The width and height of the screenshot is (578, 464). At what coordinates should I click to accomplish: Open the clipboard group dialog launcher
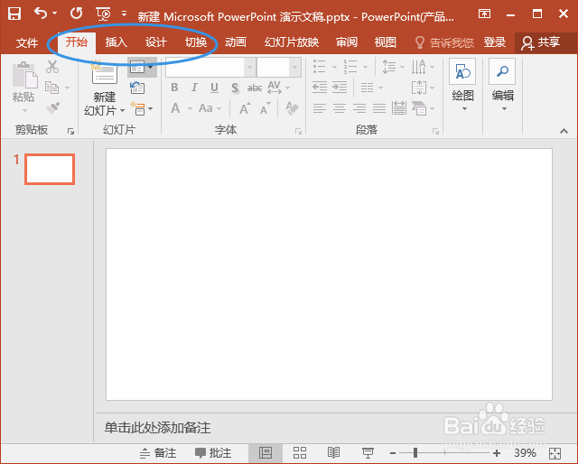coord(70,131)
